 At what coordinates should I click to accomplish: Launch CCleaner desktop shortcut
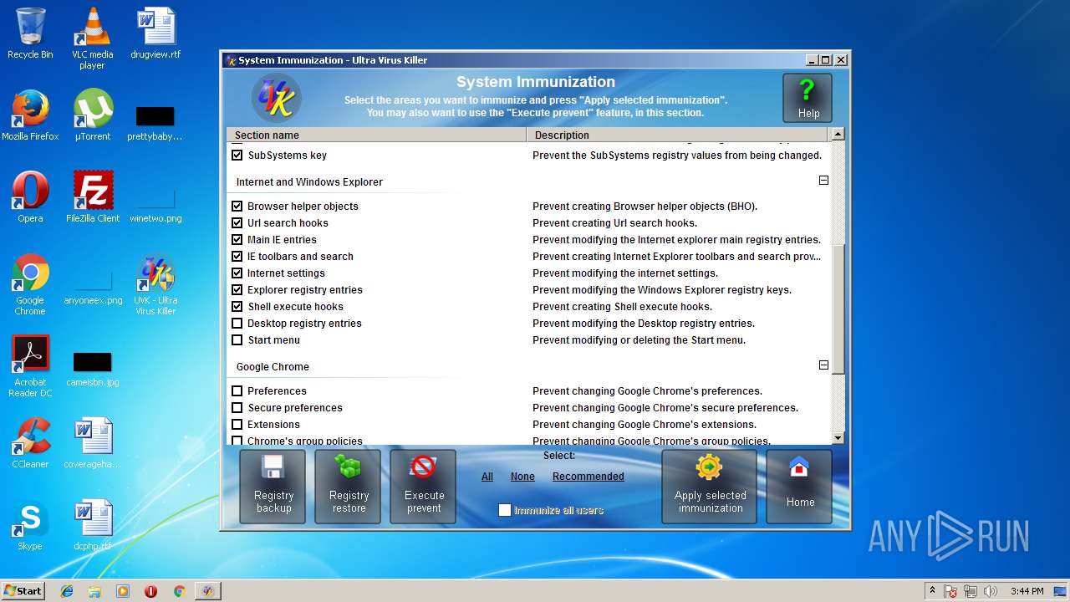coord(30,443)
